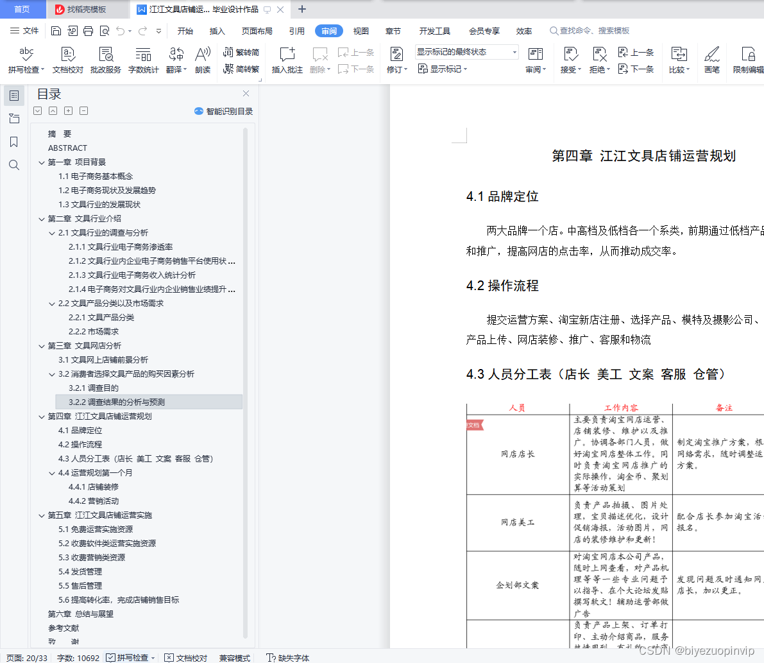Close the 目录 navigation panel
This screenshot has width=764, height=663.
coord(246,93)
